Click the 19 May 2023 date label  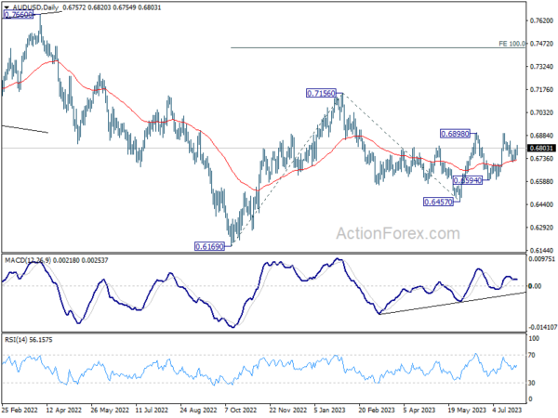(467, 410)
